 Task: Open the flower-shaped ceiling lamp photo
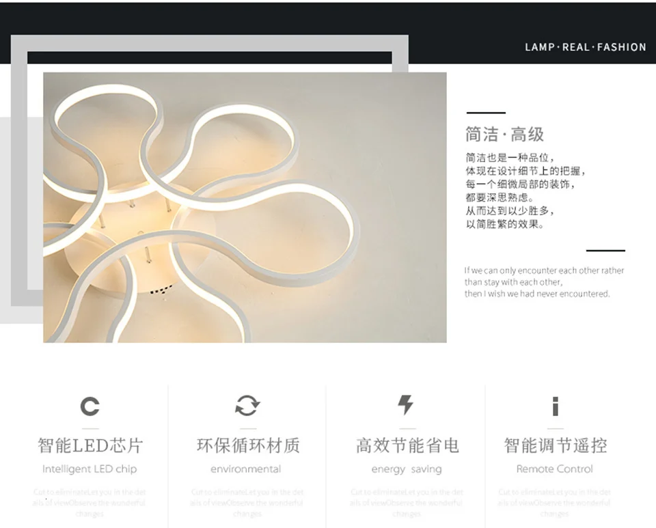click(x=245, y=208)
